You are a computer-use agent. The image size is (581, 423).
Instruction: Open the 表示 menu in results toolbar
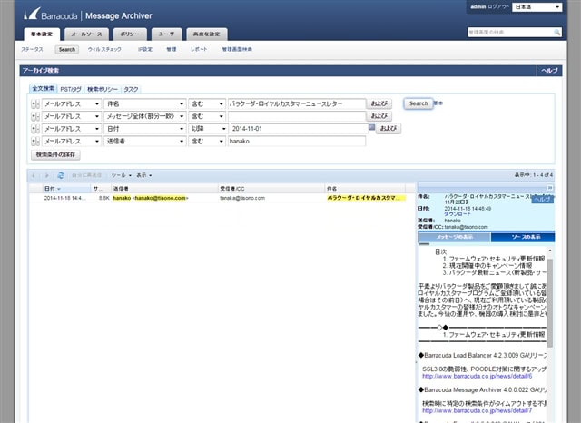click(x=144, y=175)
